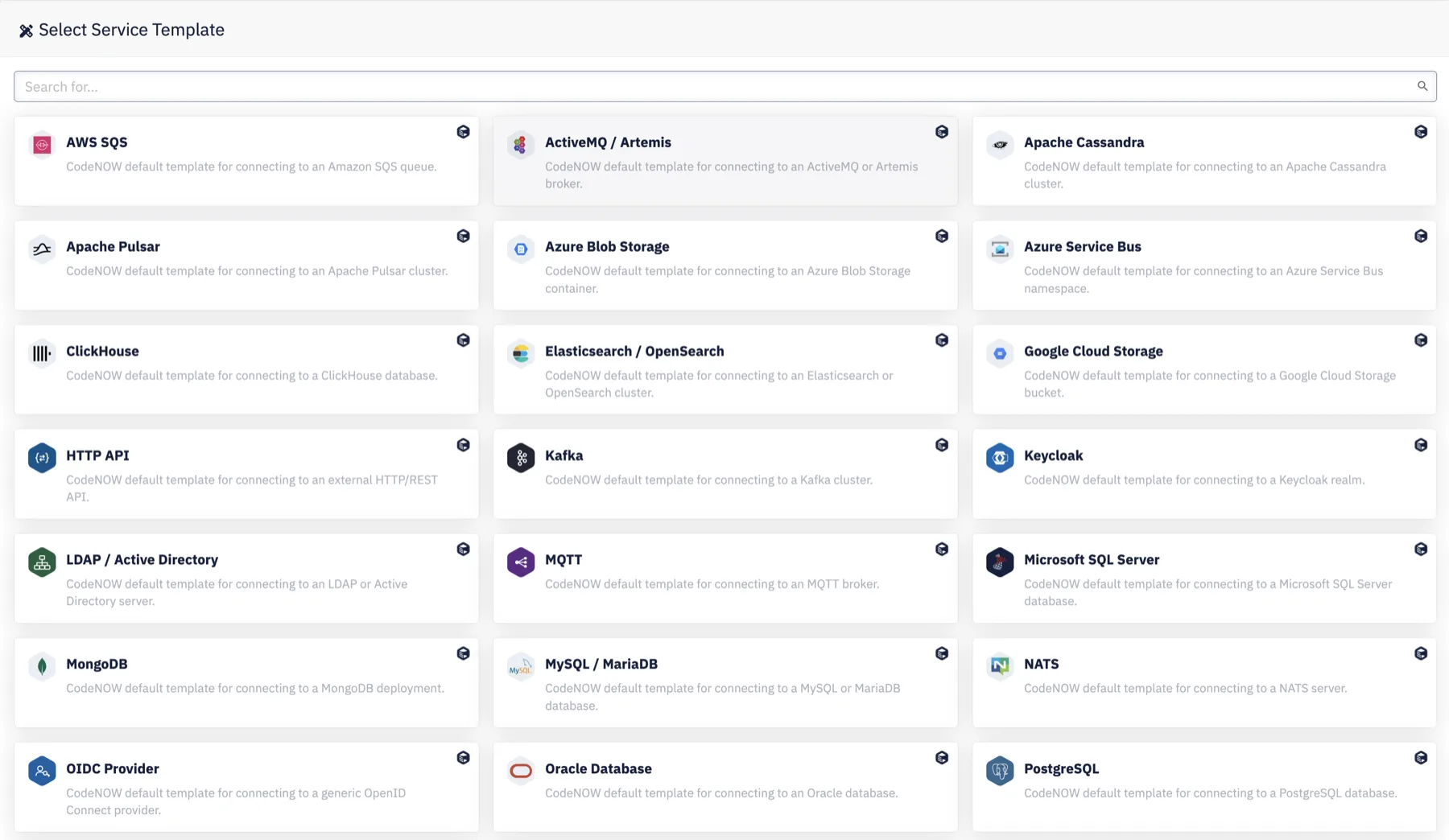Select the MySQL / MariaDB title

click(601, 665)
